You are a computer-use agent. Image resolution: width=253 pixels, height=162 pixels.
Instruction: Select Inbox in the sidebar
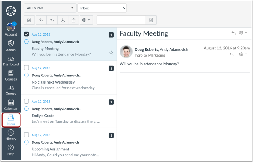coord(11,120)
